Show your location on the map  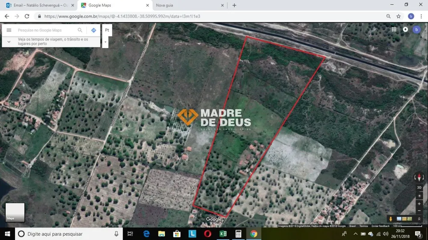419,196
